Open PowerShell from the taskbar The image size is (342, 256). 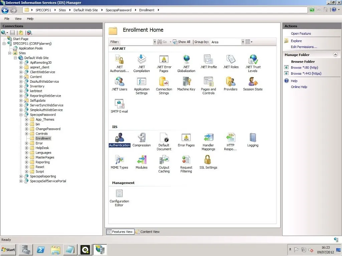point(41,250)
